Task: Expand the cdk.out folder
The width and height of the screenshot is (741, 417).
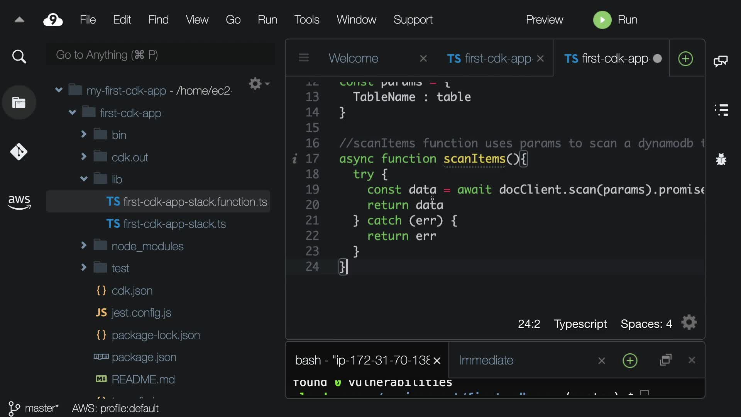Action: 84,157
